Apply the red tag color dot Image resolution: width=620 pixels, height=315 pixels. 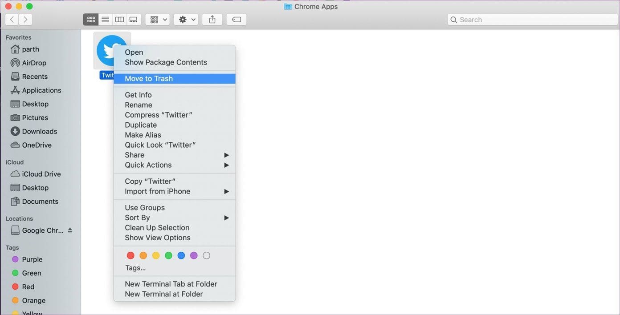tap(131, 255)
